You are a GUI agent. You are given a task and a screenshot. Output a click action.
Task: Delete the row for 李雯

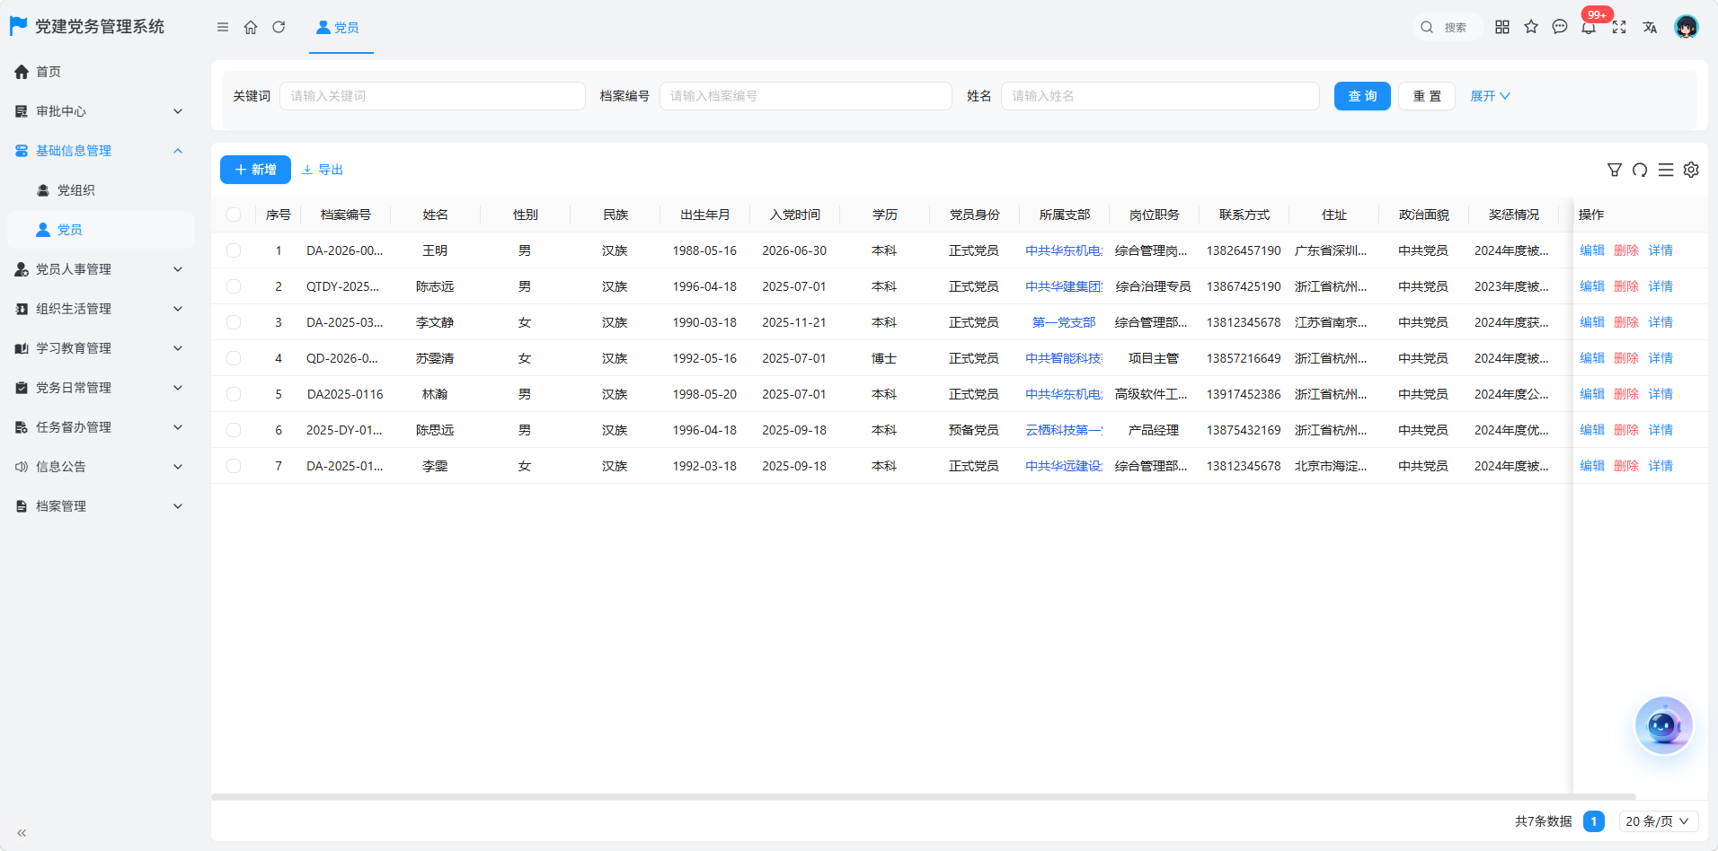point(1626,466)
